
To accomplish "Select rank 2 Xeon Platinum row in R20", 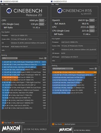I will 24,64.
